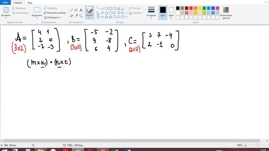Open the Файл menu
Viewport: 269px width, 151px height.
point(5,3)
